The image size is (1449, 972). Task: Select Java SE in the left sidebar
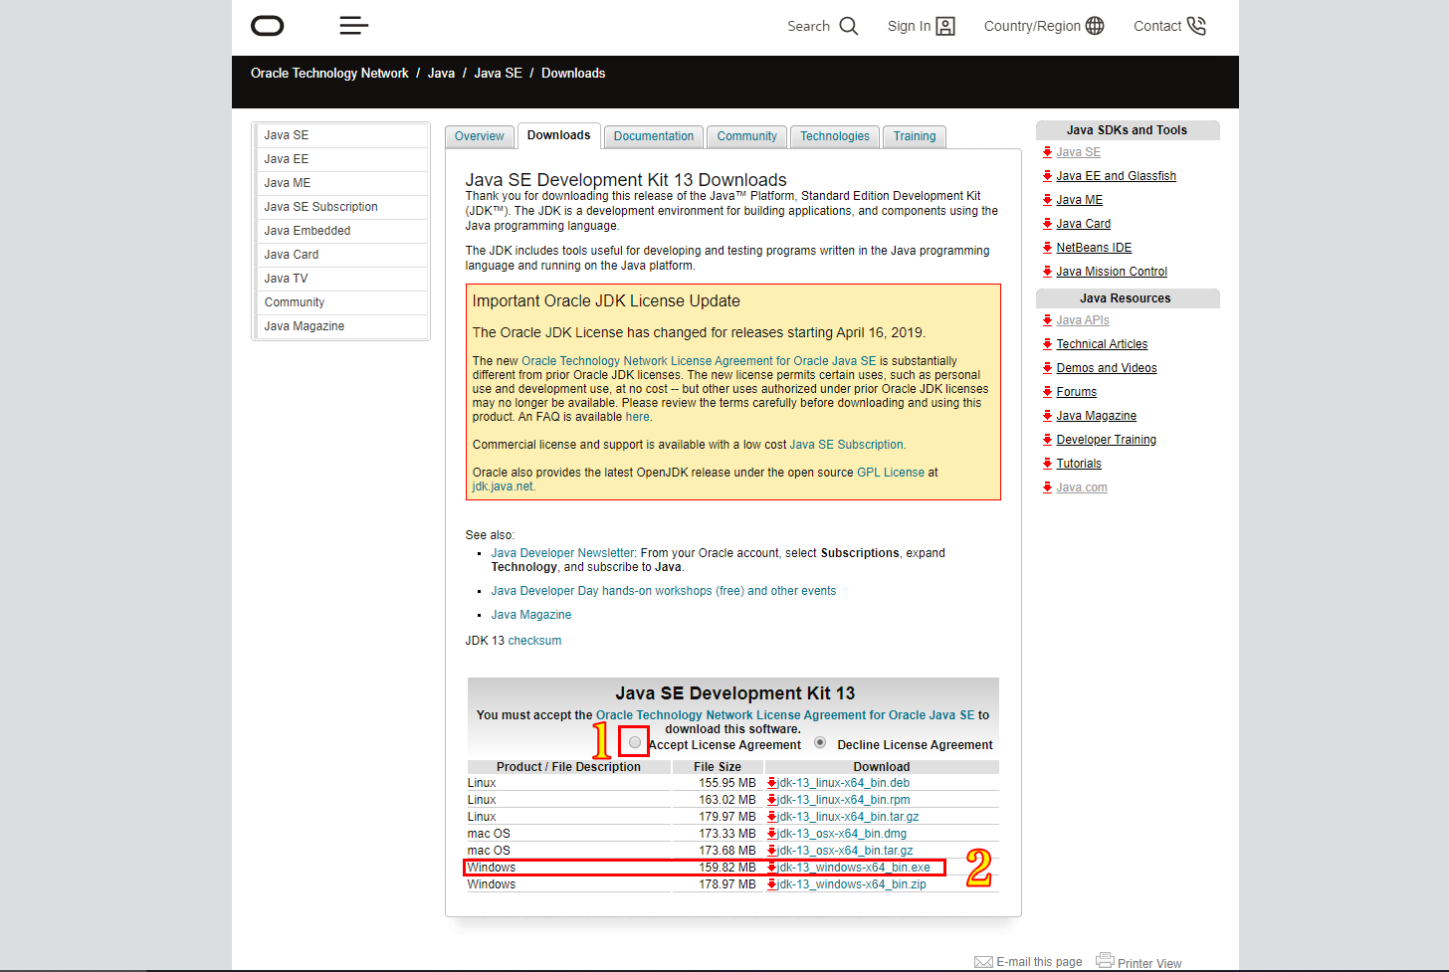tap(342, 135)
